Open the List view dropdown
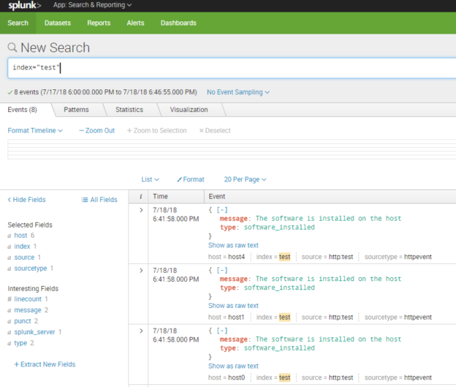The height and width of the screenshot is (387, 456). click(x=150, y=179)
